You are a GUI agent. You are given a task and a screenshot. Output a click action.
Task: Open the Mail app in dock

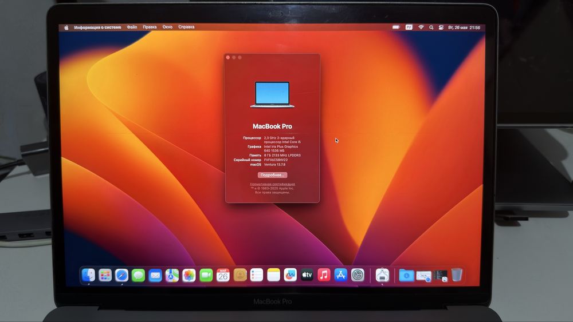(155, 275)
